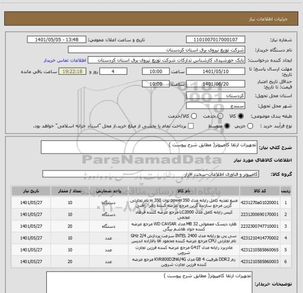Click the تاریخ نیاز column header
This screenshot has height=293, width=303.
coord(31,191)
